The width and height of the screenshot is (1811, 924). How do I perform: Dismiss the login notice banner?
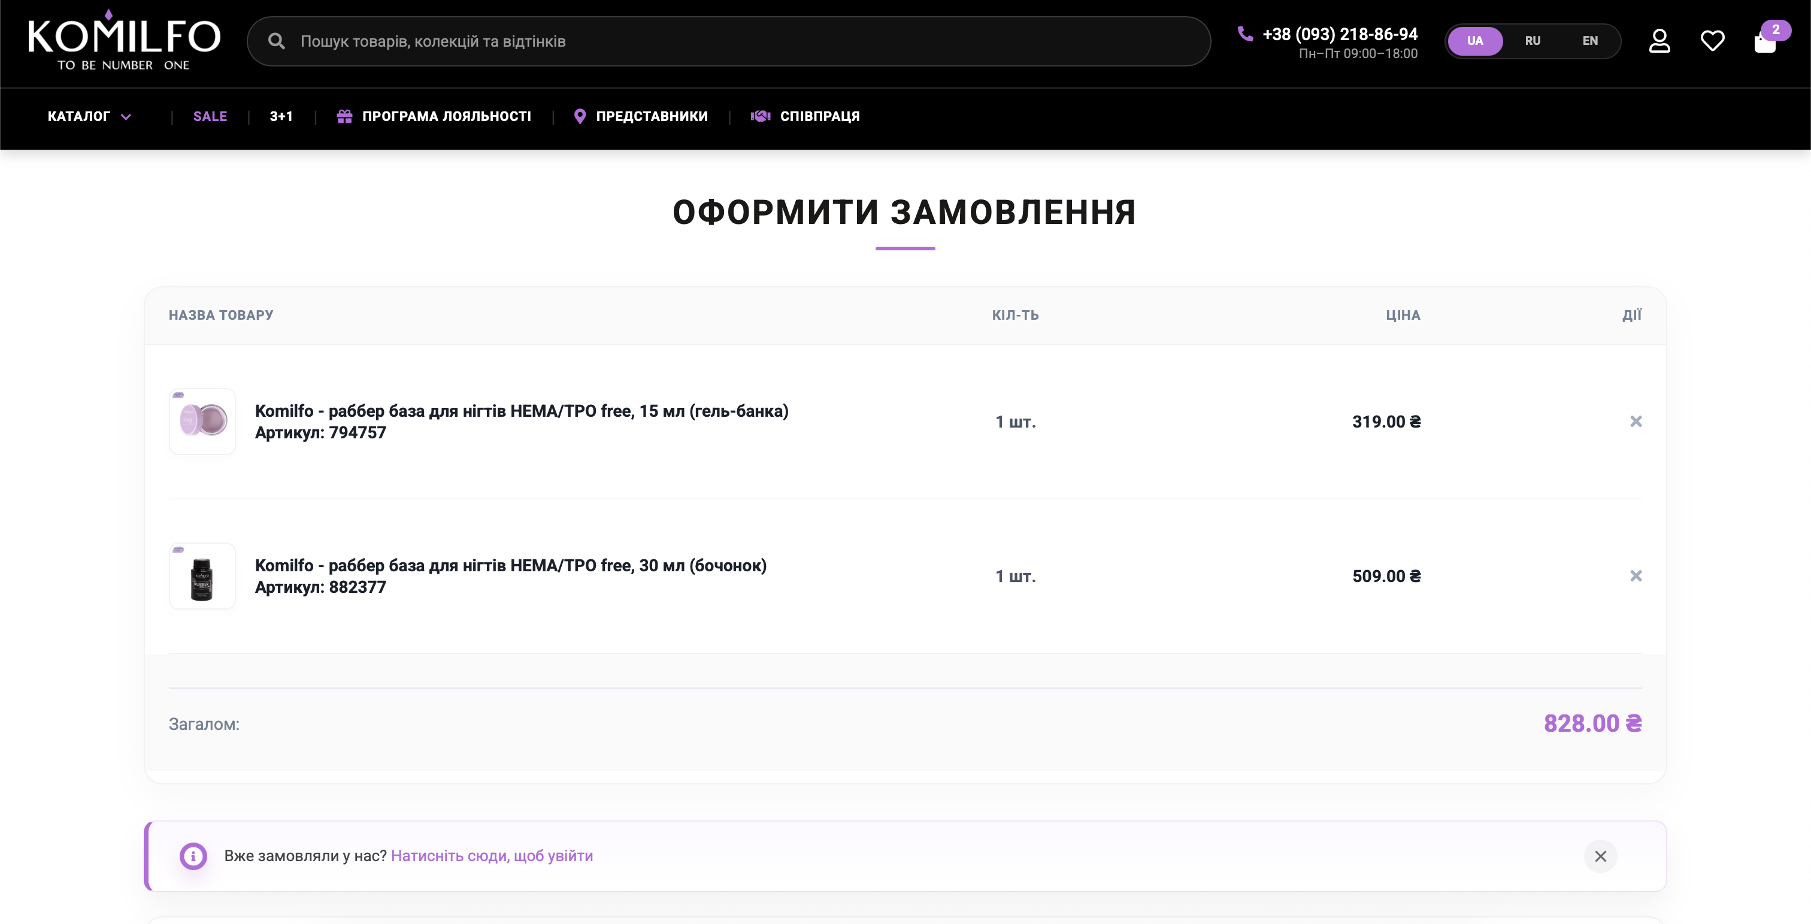coord(1601,856)
